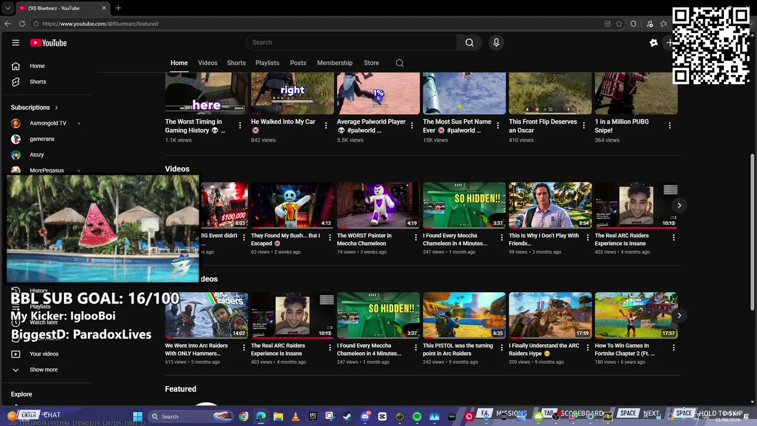Viewport: 757px width, 426px height.
Task: Click the Home icon in the left sidebar
Action: [16, 66]
